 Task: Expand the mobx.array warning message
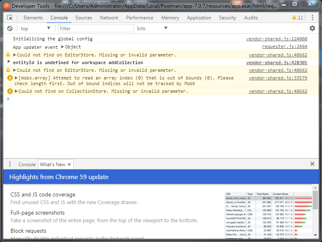click(16, 78)
